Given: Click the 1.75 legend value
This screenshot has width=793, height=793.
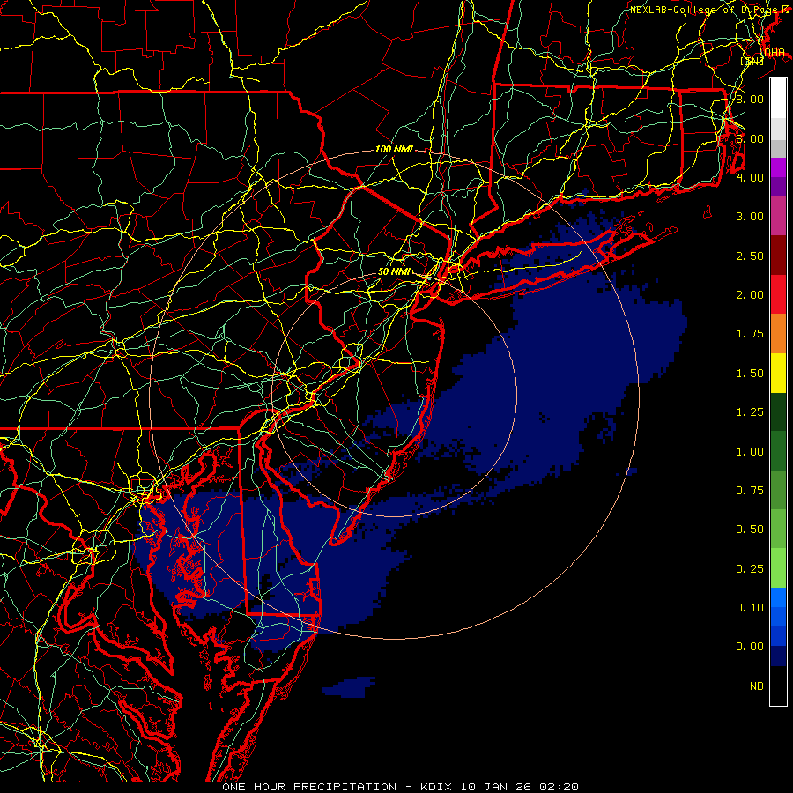Looking at the screenshot, I should click(x=750, y=334).
